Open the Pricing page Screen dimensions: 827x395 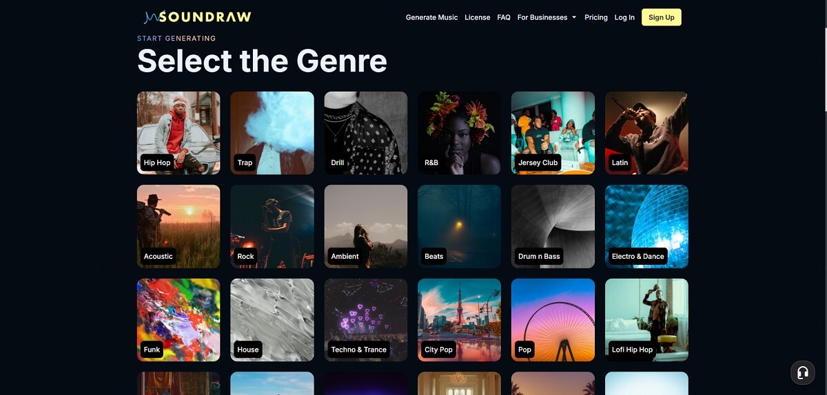point(596,17)
